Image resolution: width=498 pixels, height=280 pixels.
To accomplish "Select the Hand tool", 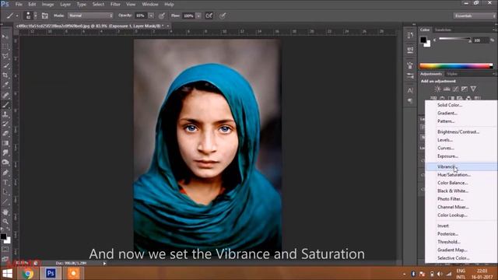I will tap(5, 212).
